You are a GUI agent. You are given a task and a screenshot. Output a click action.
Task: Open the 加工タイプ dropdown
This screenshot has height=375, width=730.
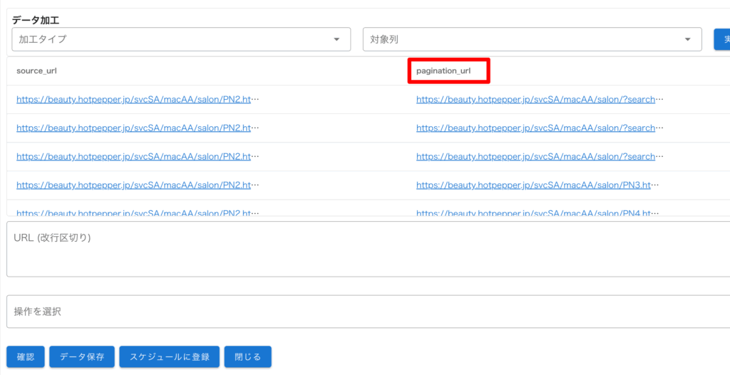pos(181,39)
